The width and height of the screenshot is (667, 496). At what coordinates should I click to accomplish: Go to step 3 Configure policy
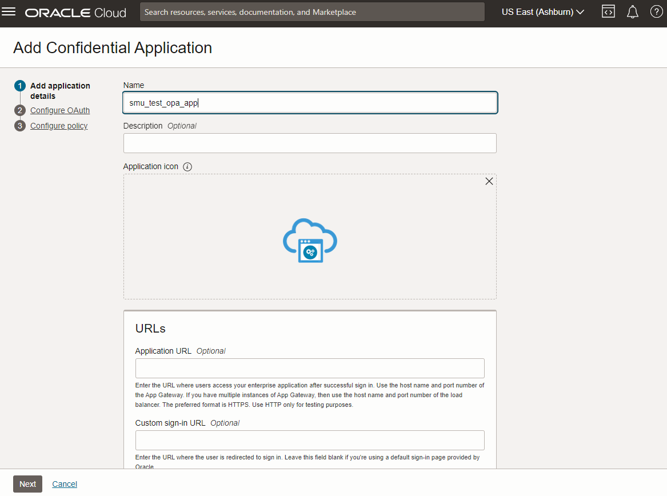pos(59,126)
